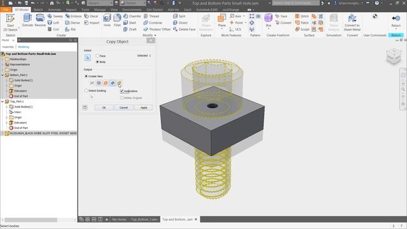
Task: Switch to the Inspect ribbon tab
Action: click(71, 10)
